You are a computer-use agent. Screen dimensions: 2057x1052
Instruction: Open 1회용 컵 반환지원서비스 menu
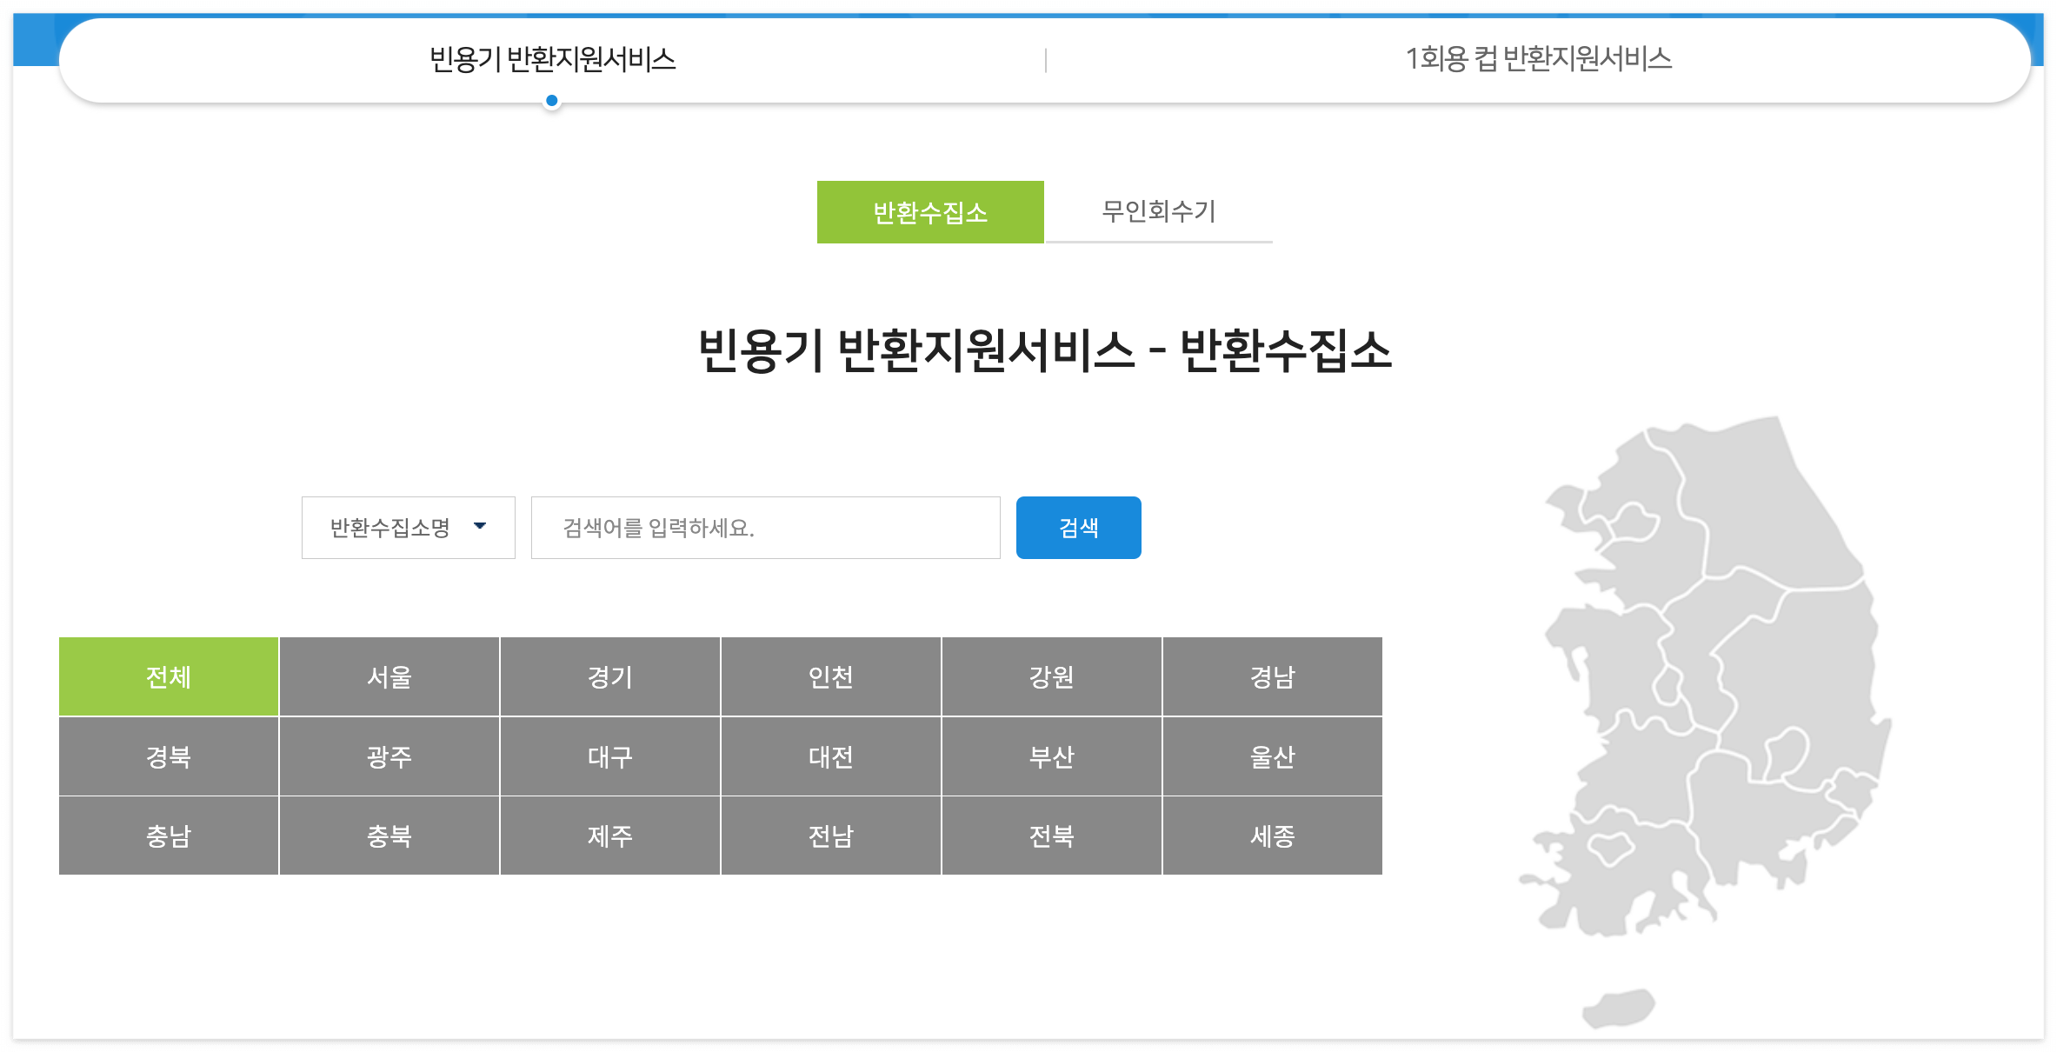[x=1538, y=59]
